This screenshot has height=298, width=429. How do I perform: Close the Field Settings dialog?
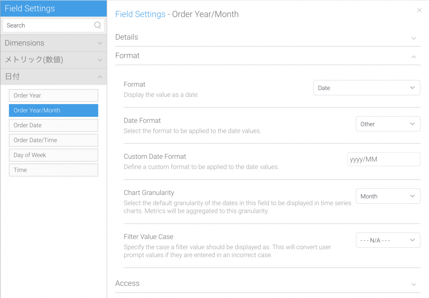419,10
